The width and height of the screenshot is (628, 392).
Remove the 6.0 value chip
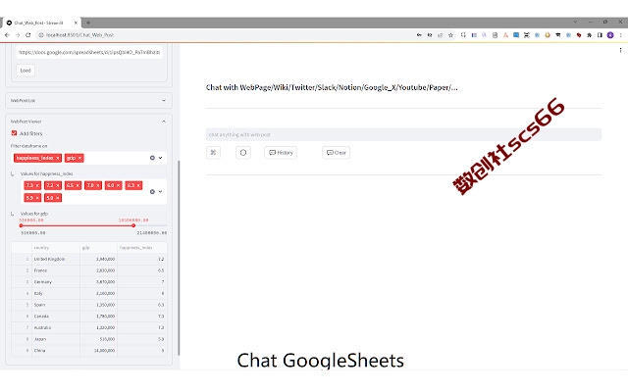coord(118,185)
